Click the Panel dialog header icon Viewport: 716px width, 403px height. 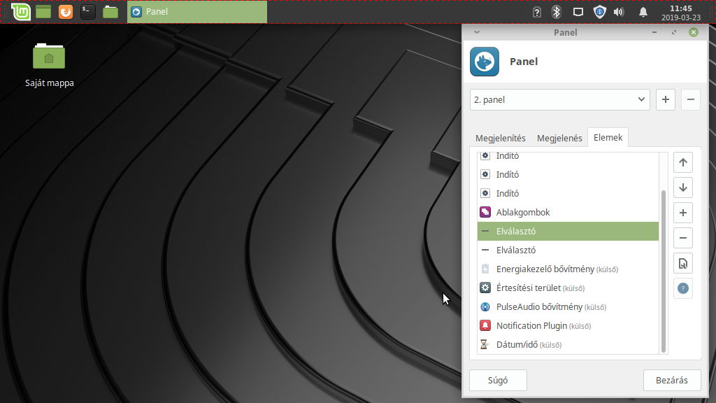click(485, 62)
